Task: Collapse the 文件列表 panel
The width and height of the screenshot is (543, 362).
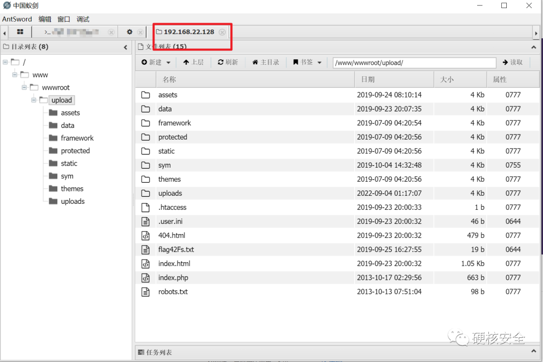Action: click(533, 47)
